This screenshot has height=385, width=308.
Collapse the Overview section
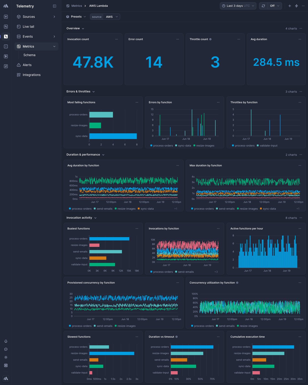[x=83, y=28]
